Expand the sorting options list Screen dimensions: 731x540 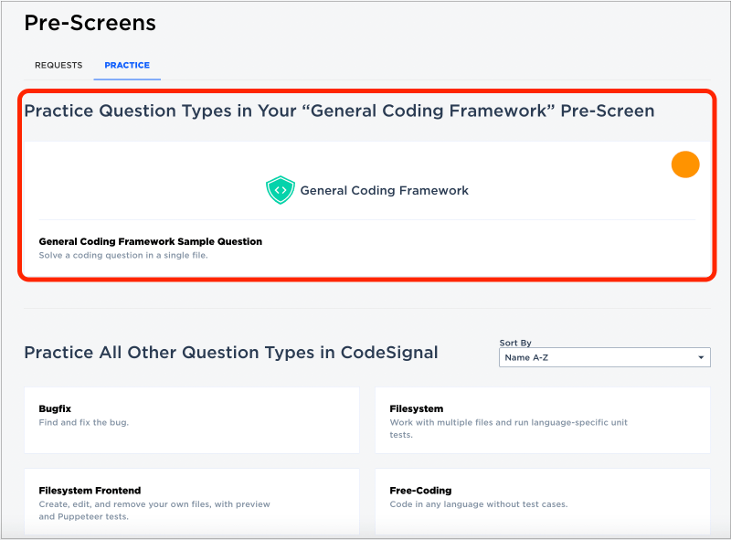pos(699,357)
